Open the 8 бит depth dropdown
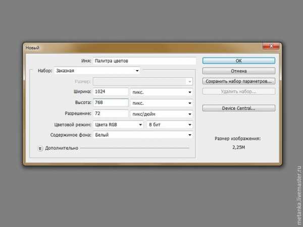 tap(170, 125)
